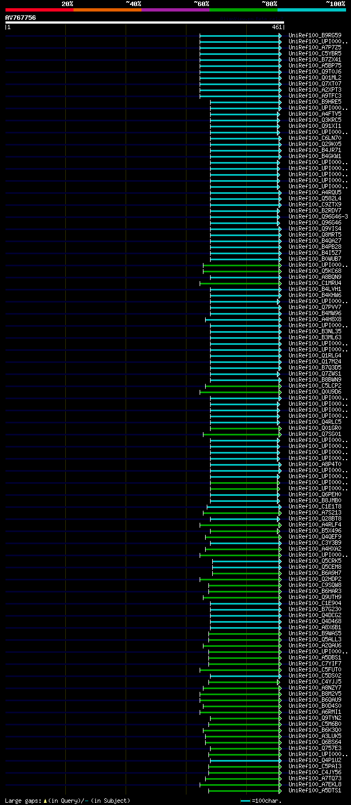The width and height of the screenshot is (351, 805).
Task: Open UniRef100_A2XPT3 entry
Action: click(314, 90)
